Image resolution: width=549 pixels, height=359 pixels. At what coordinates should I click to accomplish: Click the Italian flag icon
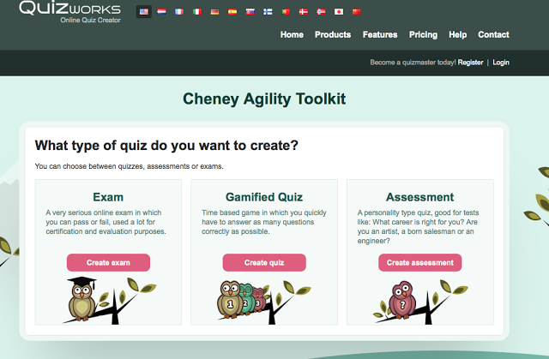(x=196, y=12)
